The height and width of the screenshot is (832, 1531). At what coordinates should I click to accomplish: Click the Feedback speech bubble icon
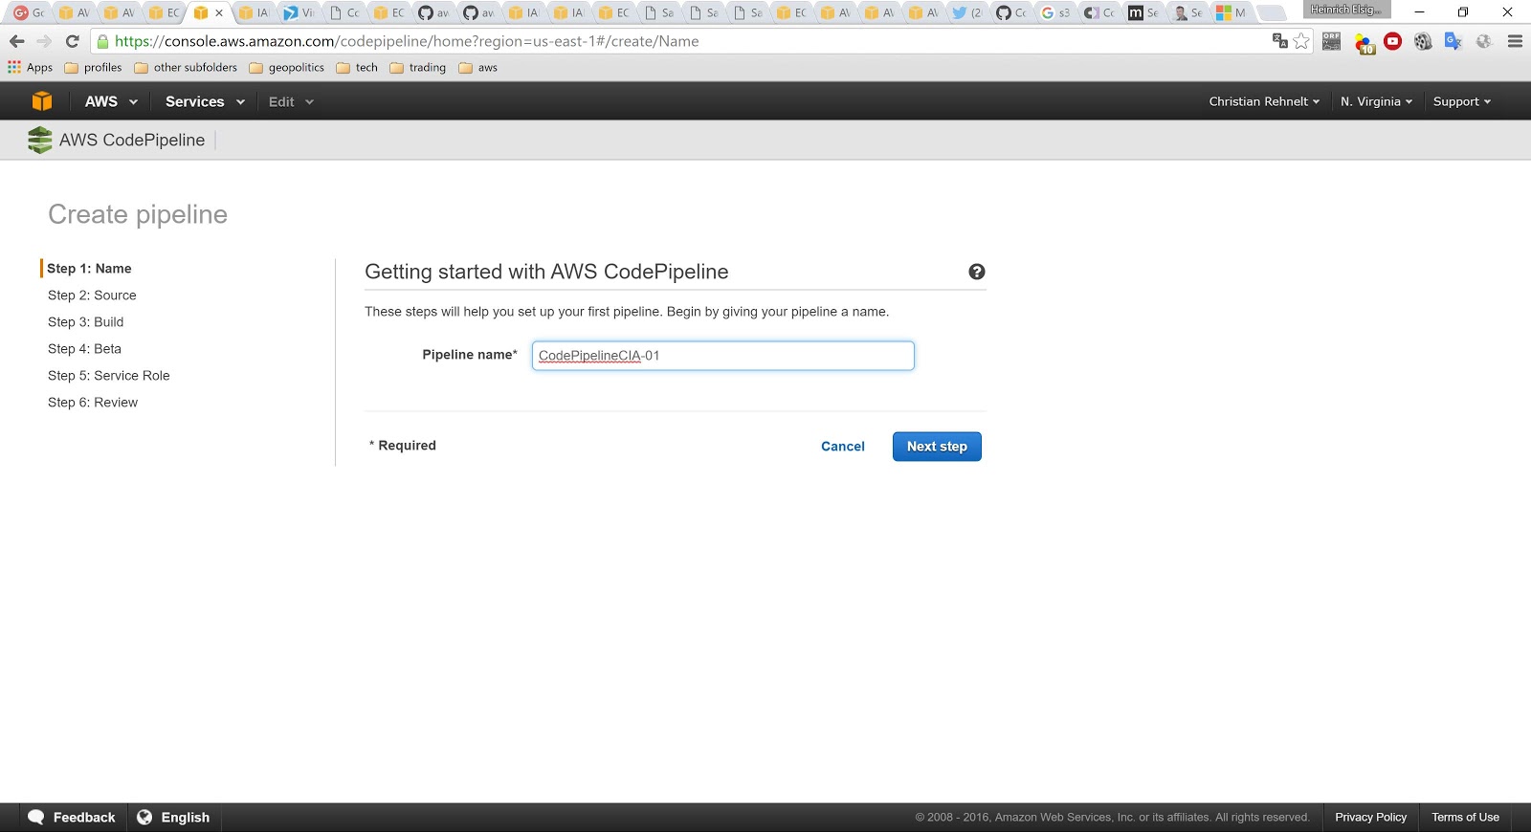[x=36, y=817]
